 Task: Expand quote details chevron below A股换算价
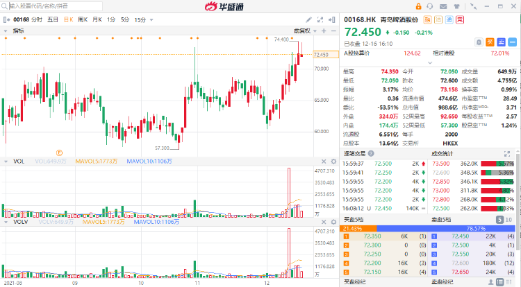[x=430, y=62]
